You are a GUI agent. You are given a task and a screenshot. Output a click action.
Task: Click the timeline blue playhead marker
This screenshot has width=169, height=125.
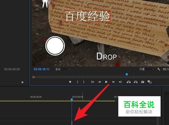(x=72, y=100)
